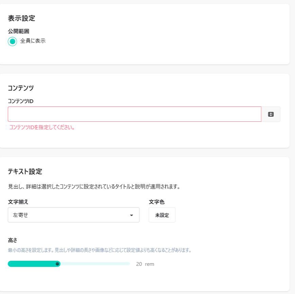Click the filled teal part of 高さ slider
The width and height of the screenshot is (295, 294).
click(x=32, y=264)
